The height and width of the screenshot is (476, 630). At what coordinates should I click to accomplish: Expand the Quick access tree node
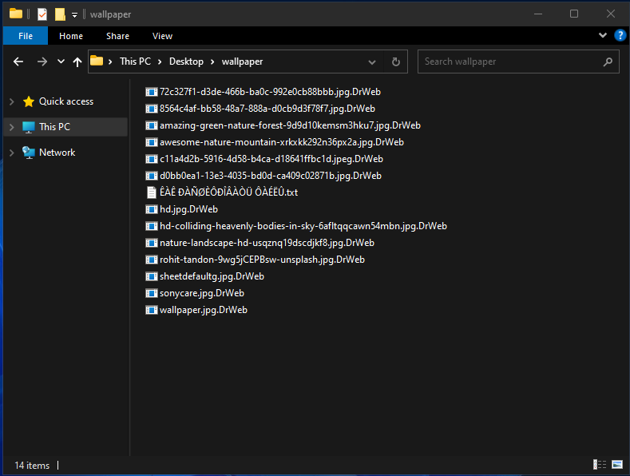point(12,101)
